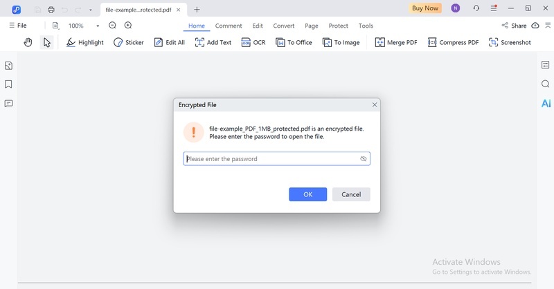Click the redo arrow icon

click(x=78, y=10)
